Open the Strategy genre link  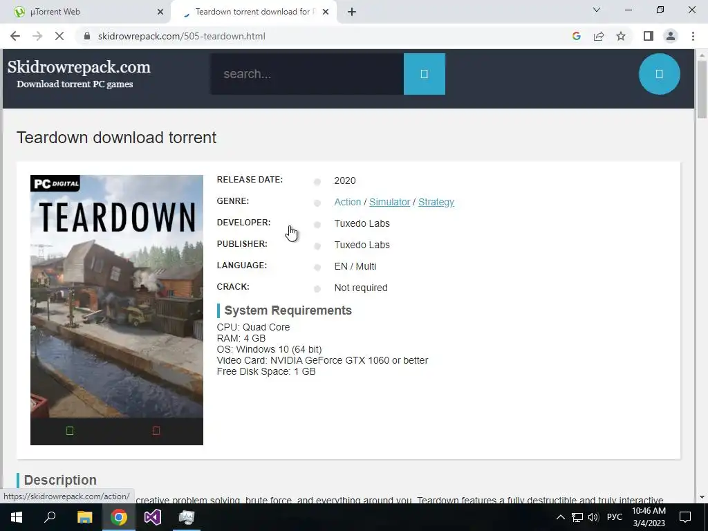436,202
